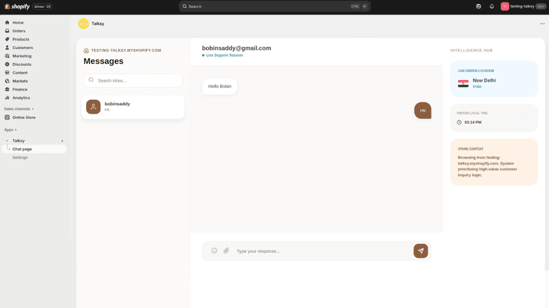Select Chat page under Talksy
Image resolution: width=549 pixels, height=308 pixels.
[34, 149]
